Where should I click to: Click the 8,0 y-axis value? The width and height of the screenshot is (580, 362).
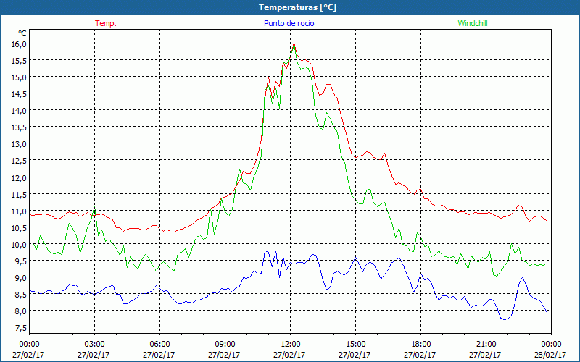click(21, 311)
